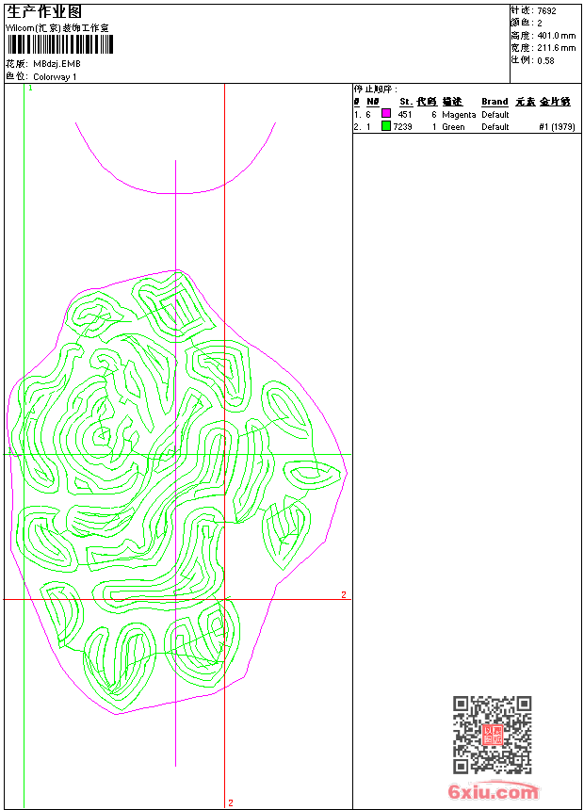
Task: Click the red number 2 marker on the right
Action: tap(344, 594)
